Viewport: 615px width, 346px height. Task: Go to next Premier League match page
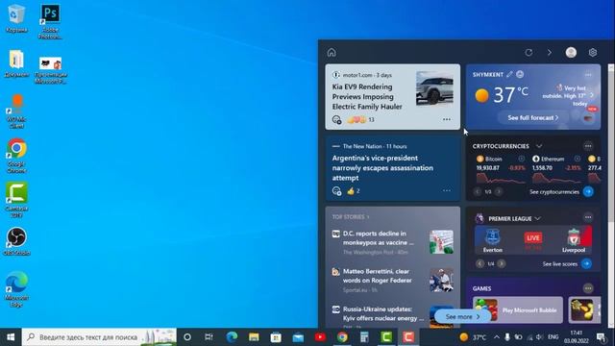click(x=502, y=263)
